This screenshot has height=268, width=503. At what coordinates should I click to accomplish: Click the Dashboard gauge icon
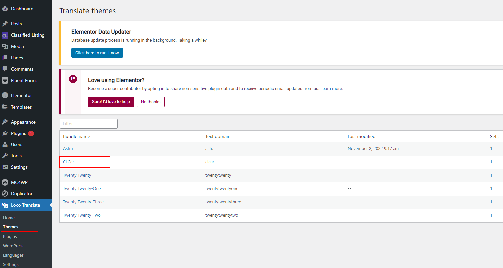pos(5,9)
